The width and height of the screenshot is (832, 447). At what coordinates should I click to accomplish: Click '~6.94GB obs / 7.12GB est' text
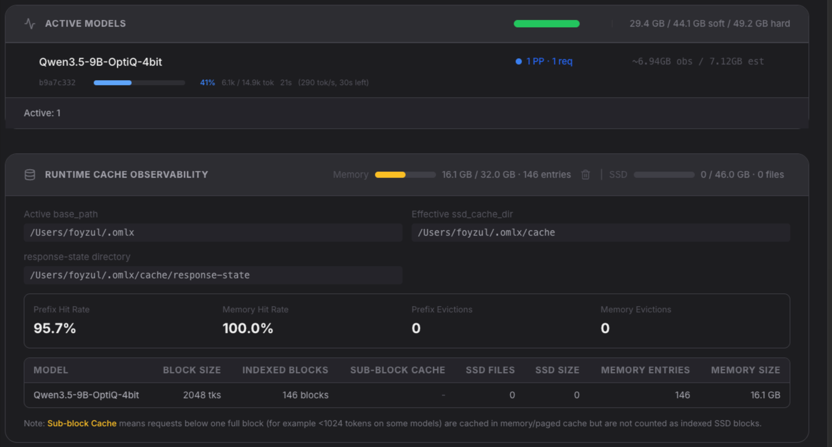698,62
